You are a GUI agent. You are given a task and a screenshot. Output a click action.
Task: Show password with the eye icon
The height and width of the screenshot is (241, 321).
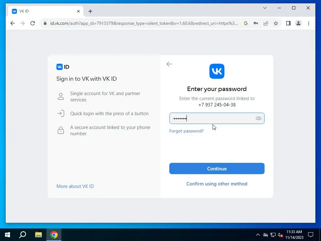click(x=258, y=118)
